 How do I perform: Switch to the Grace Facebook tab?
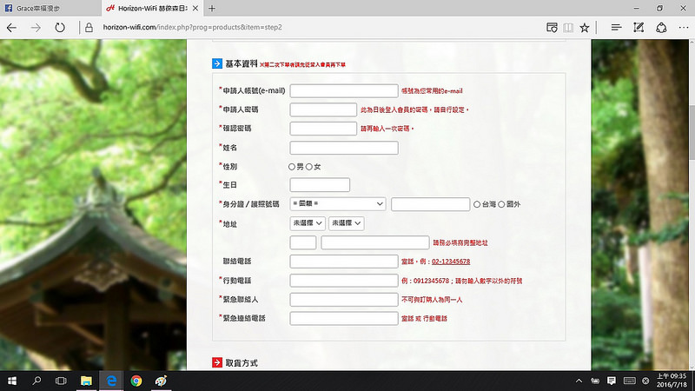pyautogui.click(x=50, y=8)
